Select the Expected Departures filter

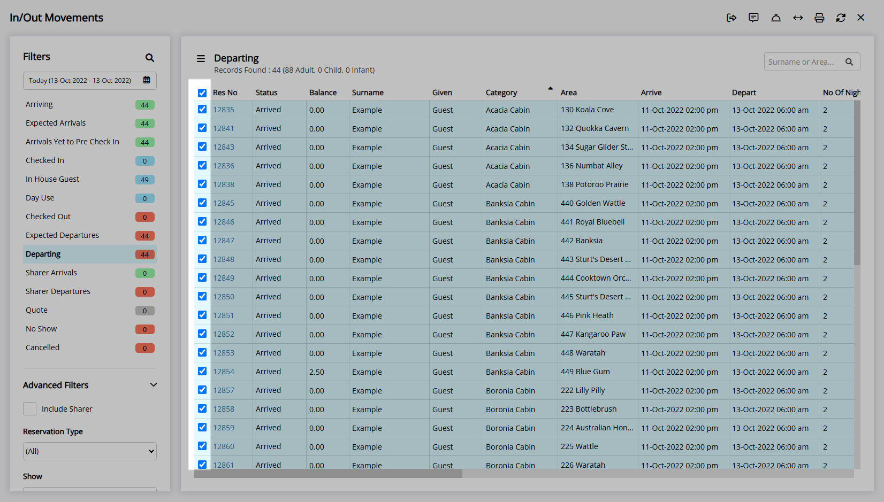[90, 235]
